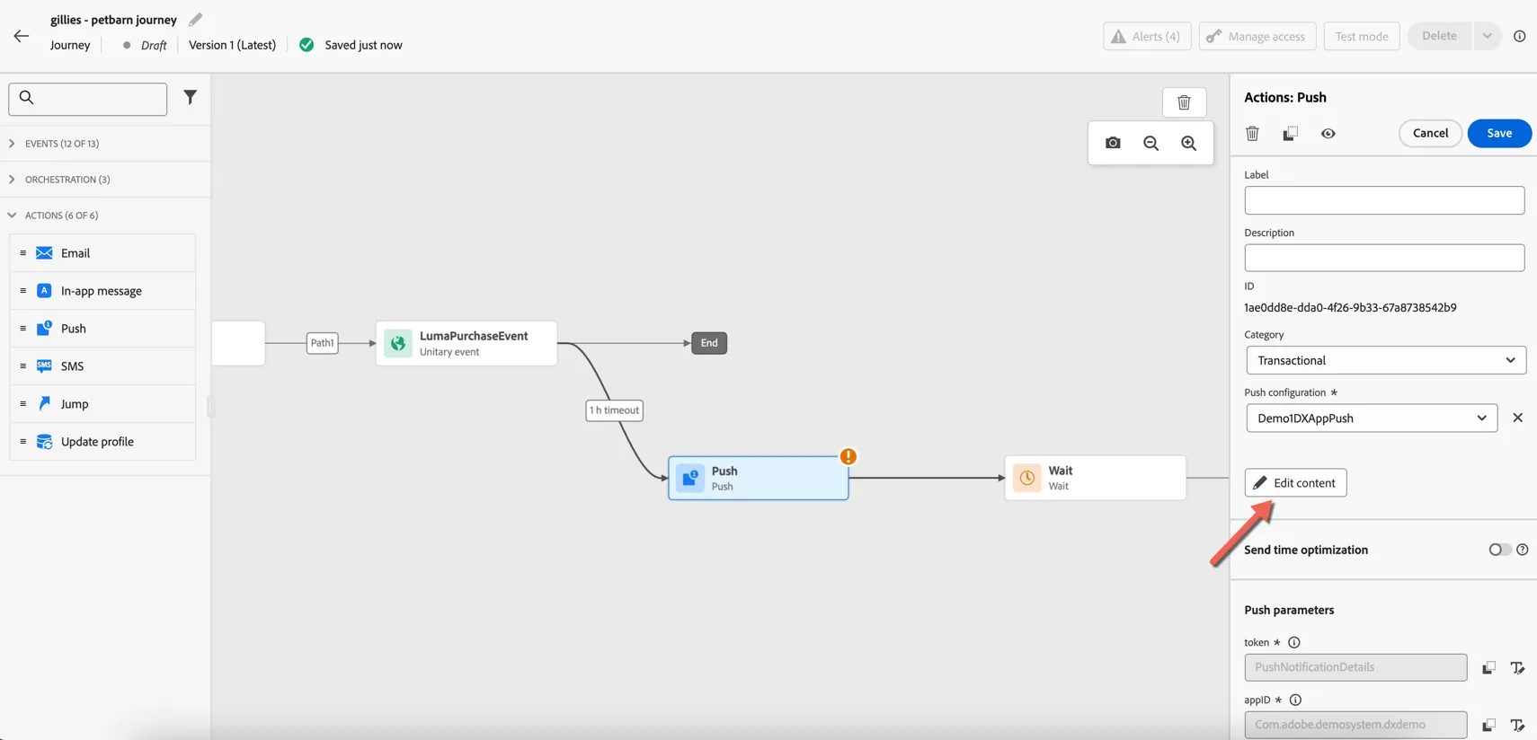Zoom in on the journey canvas
The height and width of the screenshot is (740, 1537).
coord(1188,143)
